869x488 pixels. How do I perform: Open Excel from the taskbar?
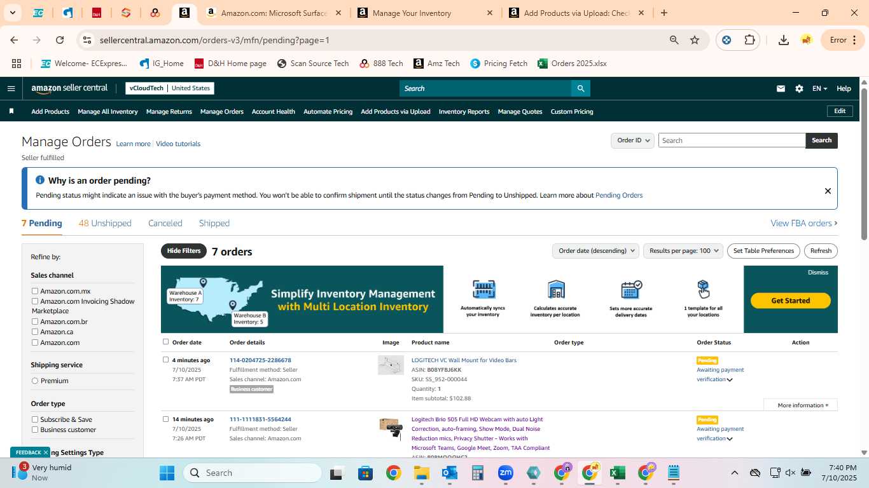point(617,473)
